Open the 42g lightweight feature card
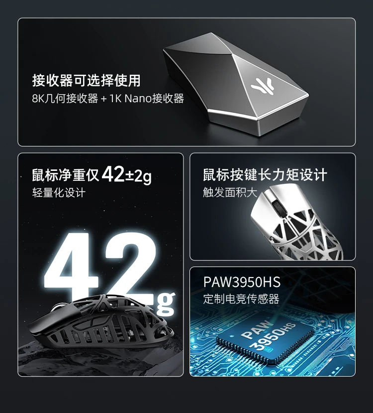 100,265
